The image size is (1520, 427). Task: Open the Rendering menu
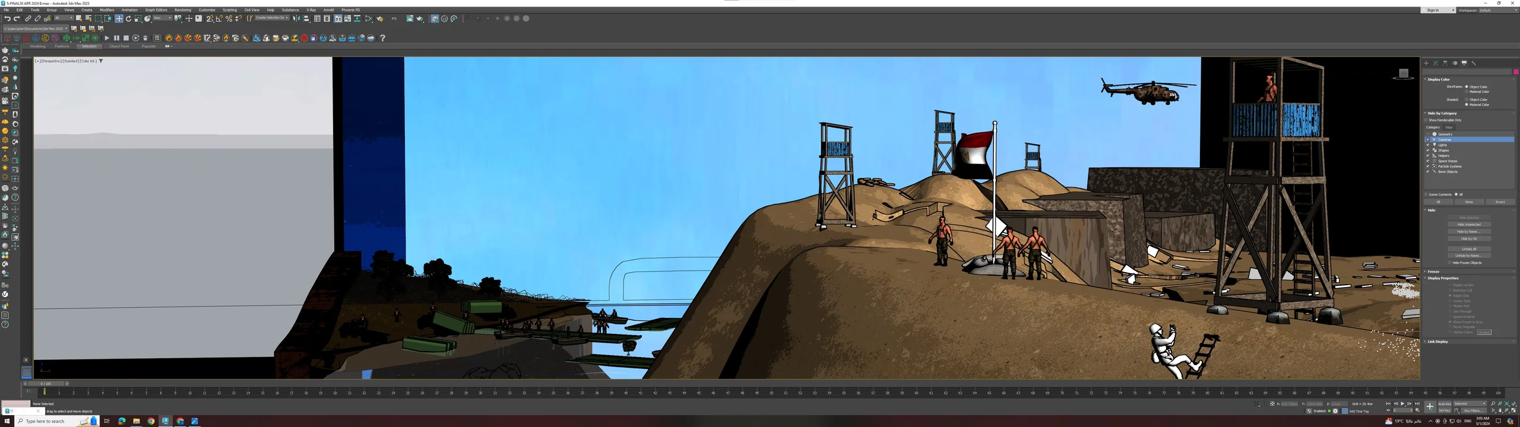click(183, 10)
